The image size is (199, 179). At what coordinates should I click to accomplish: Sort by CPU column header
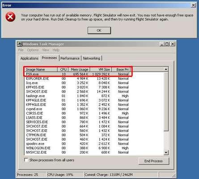click(63, 69)
